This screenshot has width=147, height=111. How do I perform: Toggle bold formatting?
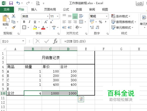24,22
